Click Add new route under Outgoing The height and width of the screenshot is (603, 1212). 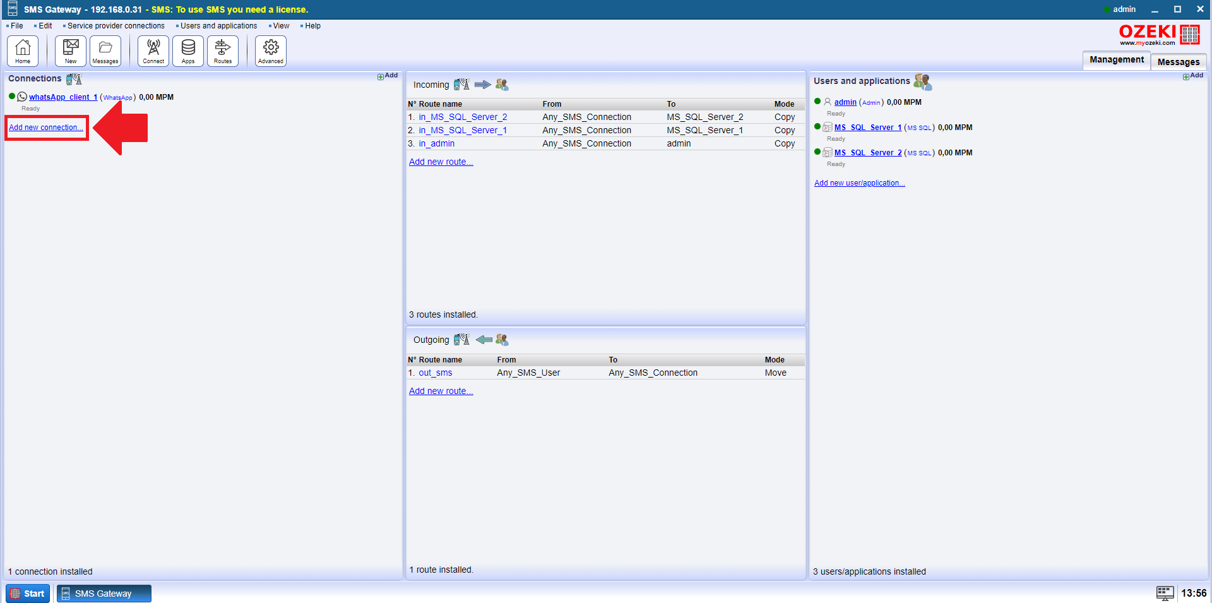click(441, 391)
